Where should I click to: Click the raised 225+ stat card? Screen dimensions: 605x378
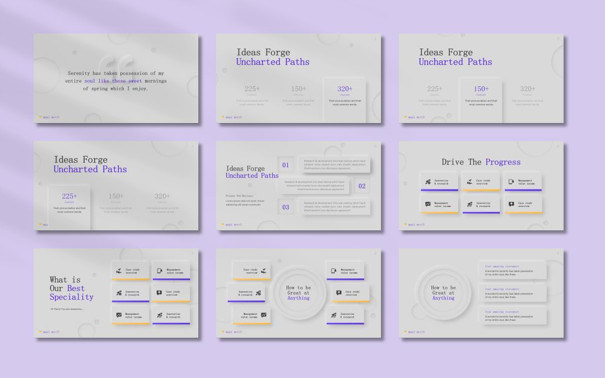pyautogui.click(x=69, y=204)
